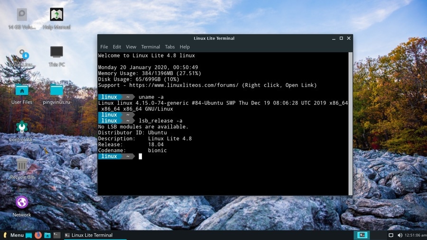Click the 'Codename: bionic' line
Image resolution: width=427 pixels, height=240 pixels.
[132, 150]
